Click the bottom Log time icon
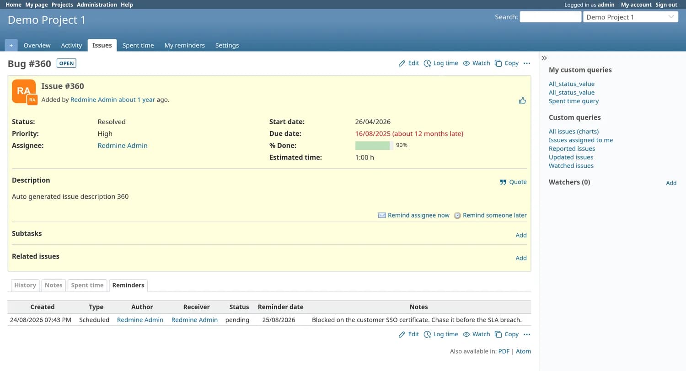 (427, 334)
